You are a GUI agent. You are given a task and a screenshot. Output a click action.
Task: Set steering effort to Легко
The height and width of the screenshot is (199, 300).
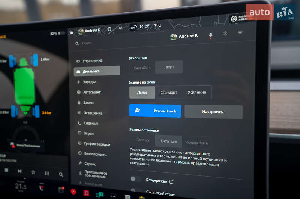[x=142, y=92]
